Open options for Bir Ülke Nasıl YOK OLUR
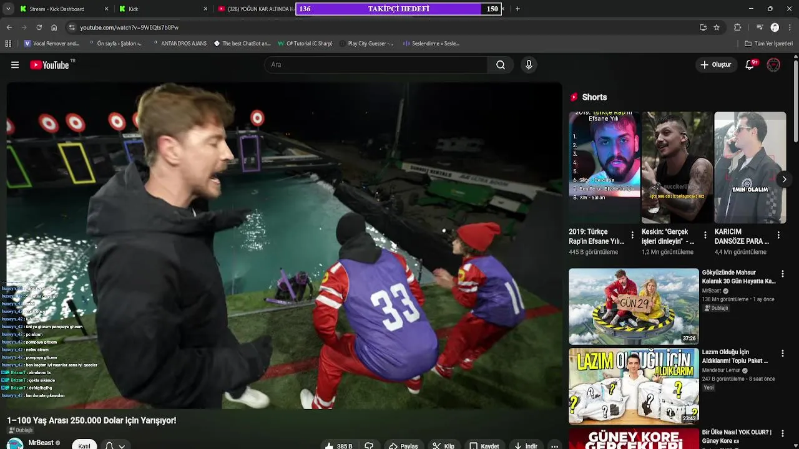Viewport: 799px width, 449px height. point(782,433)
